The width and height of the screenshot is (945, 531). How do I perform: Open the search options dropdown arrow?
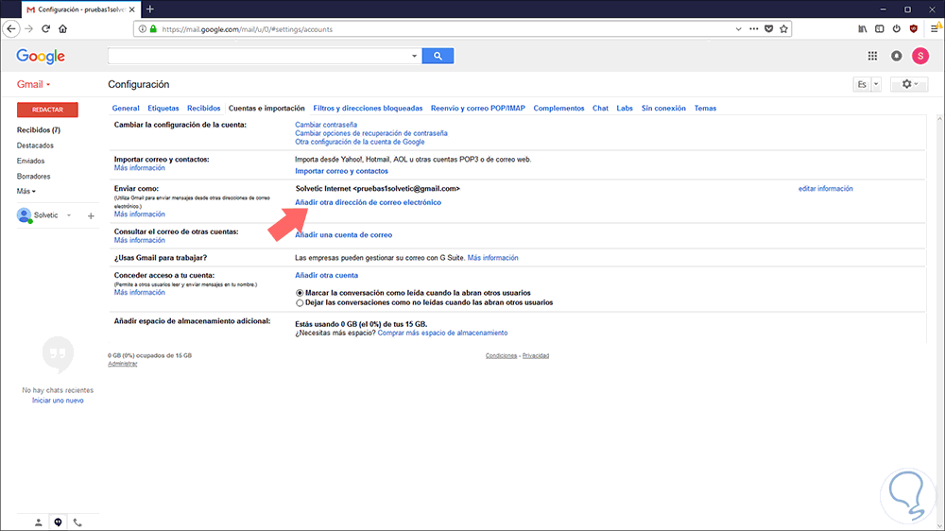tap(414, 56)
